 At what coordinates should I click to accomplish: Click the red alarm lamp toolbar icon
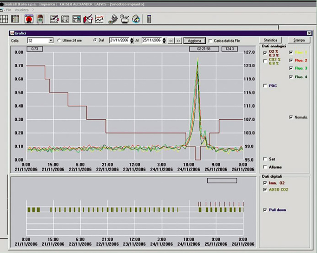click(x=29, y=19)
